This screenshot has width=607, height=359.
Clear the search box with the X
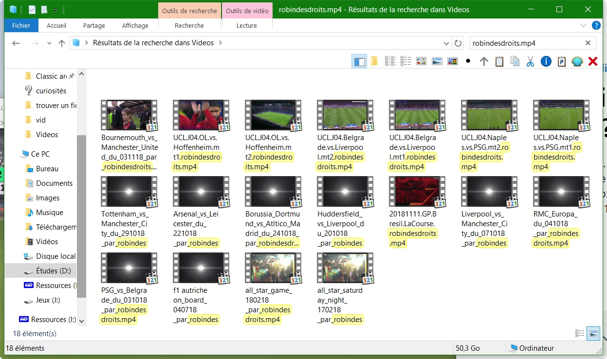pyautogui.click(x=588, y=43)
